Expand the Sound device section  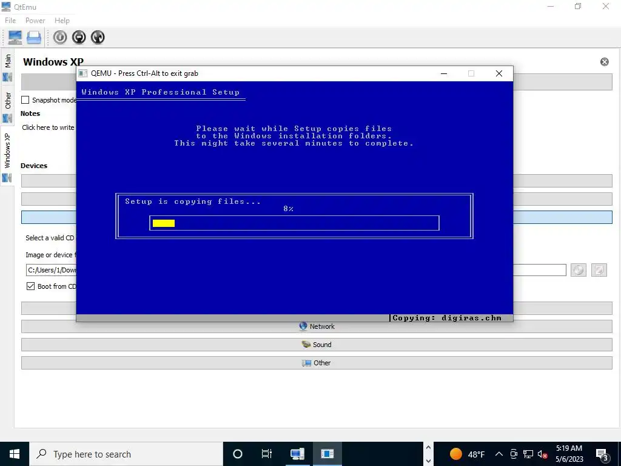(x=317, y=345)
